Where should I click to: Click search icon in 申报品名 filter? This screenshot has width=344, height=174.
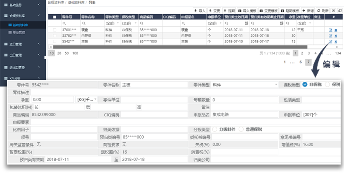pos(183,23)
